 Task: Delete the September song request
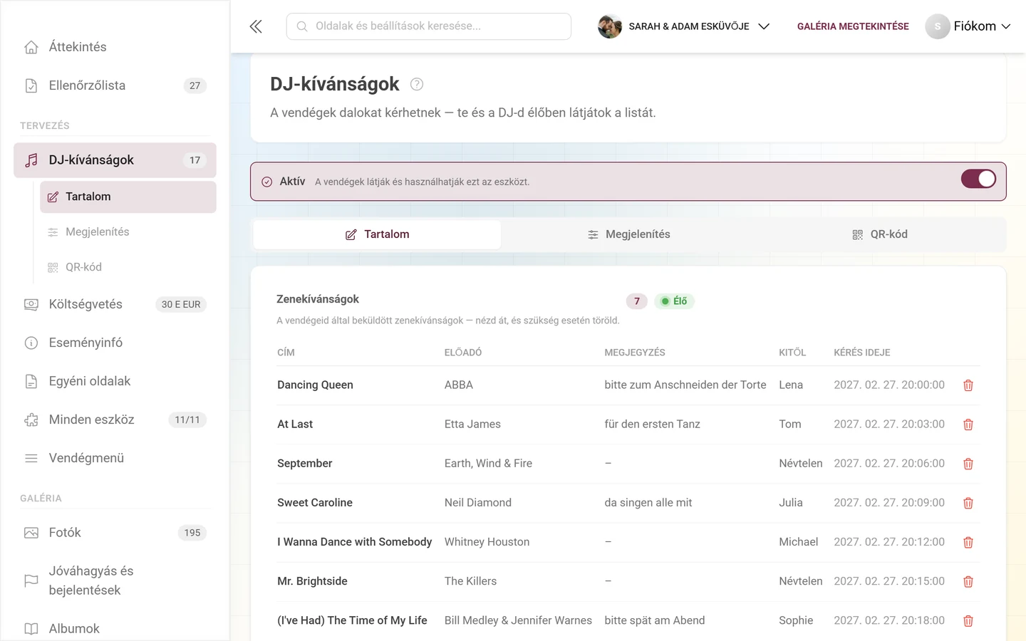(968, 464)
